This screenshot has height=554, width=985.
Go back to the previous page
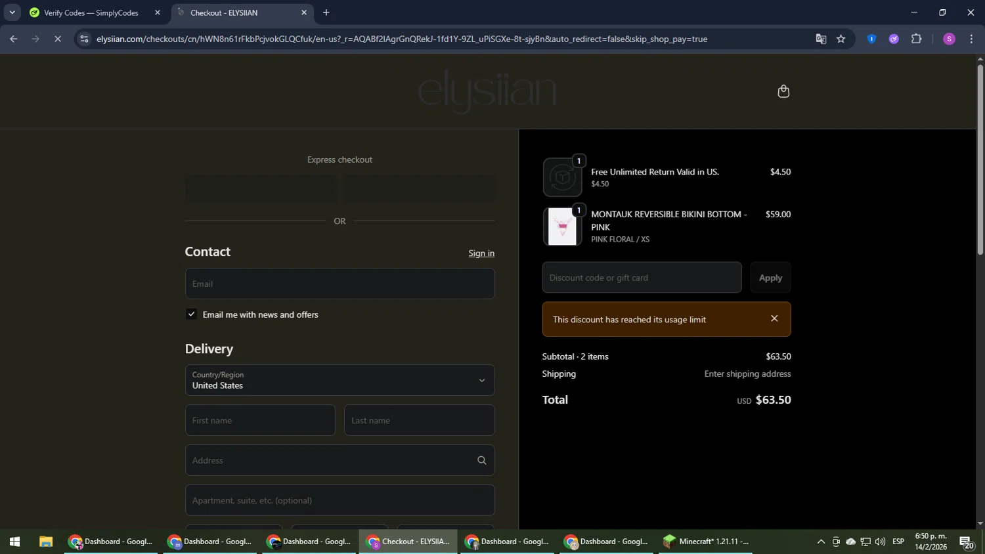[x=13, y=39]
